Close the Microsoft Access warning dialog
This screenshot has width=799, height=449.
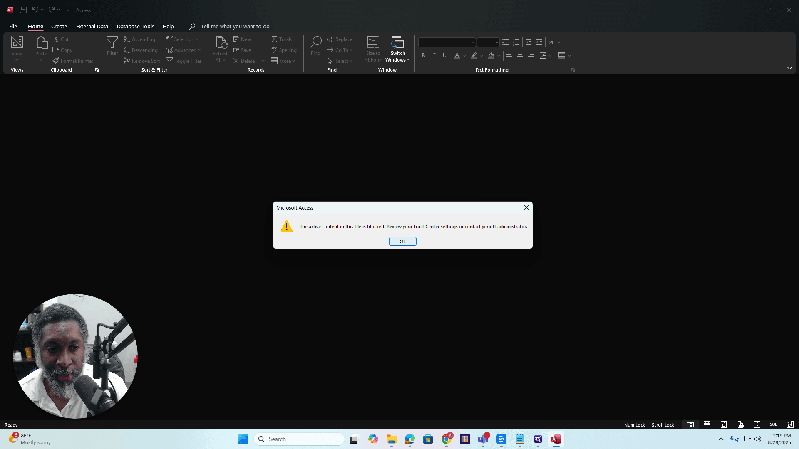pos(526,207)
